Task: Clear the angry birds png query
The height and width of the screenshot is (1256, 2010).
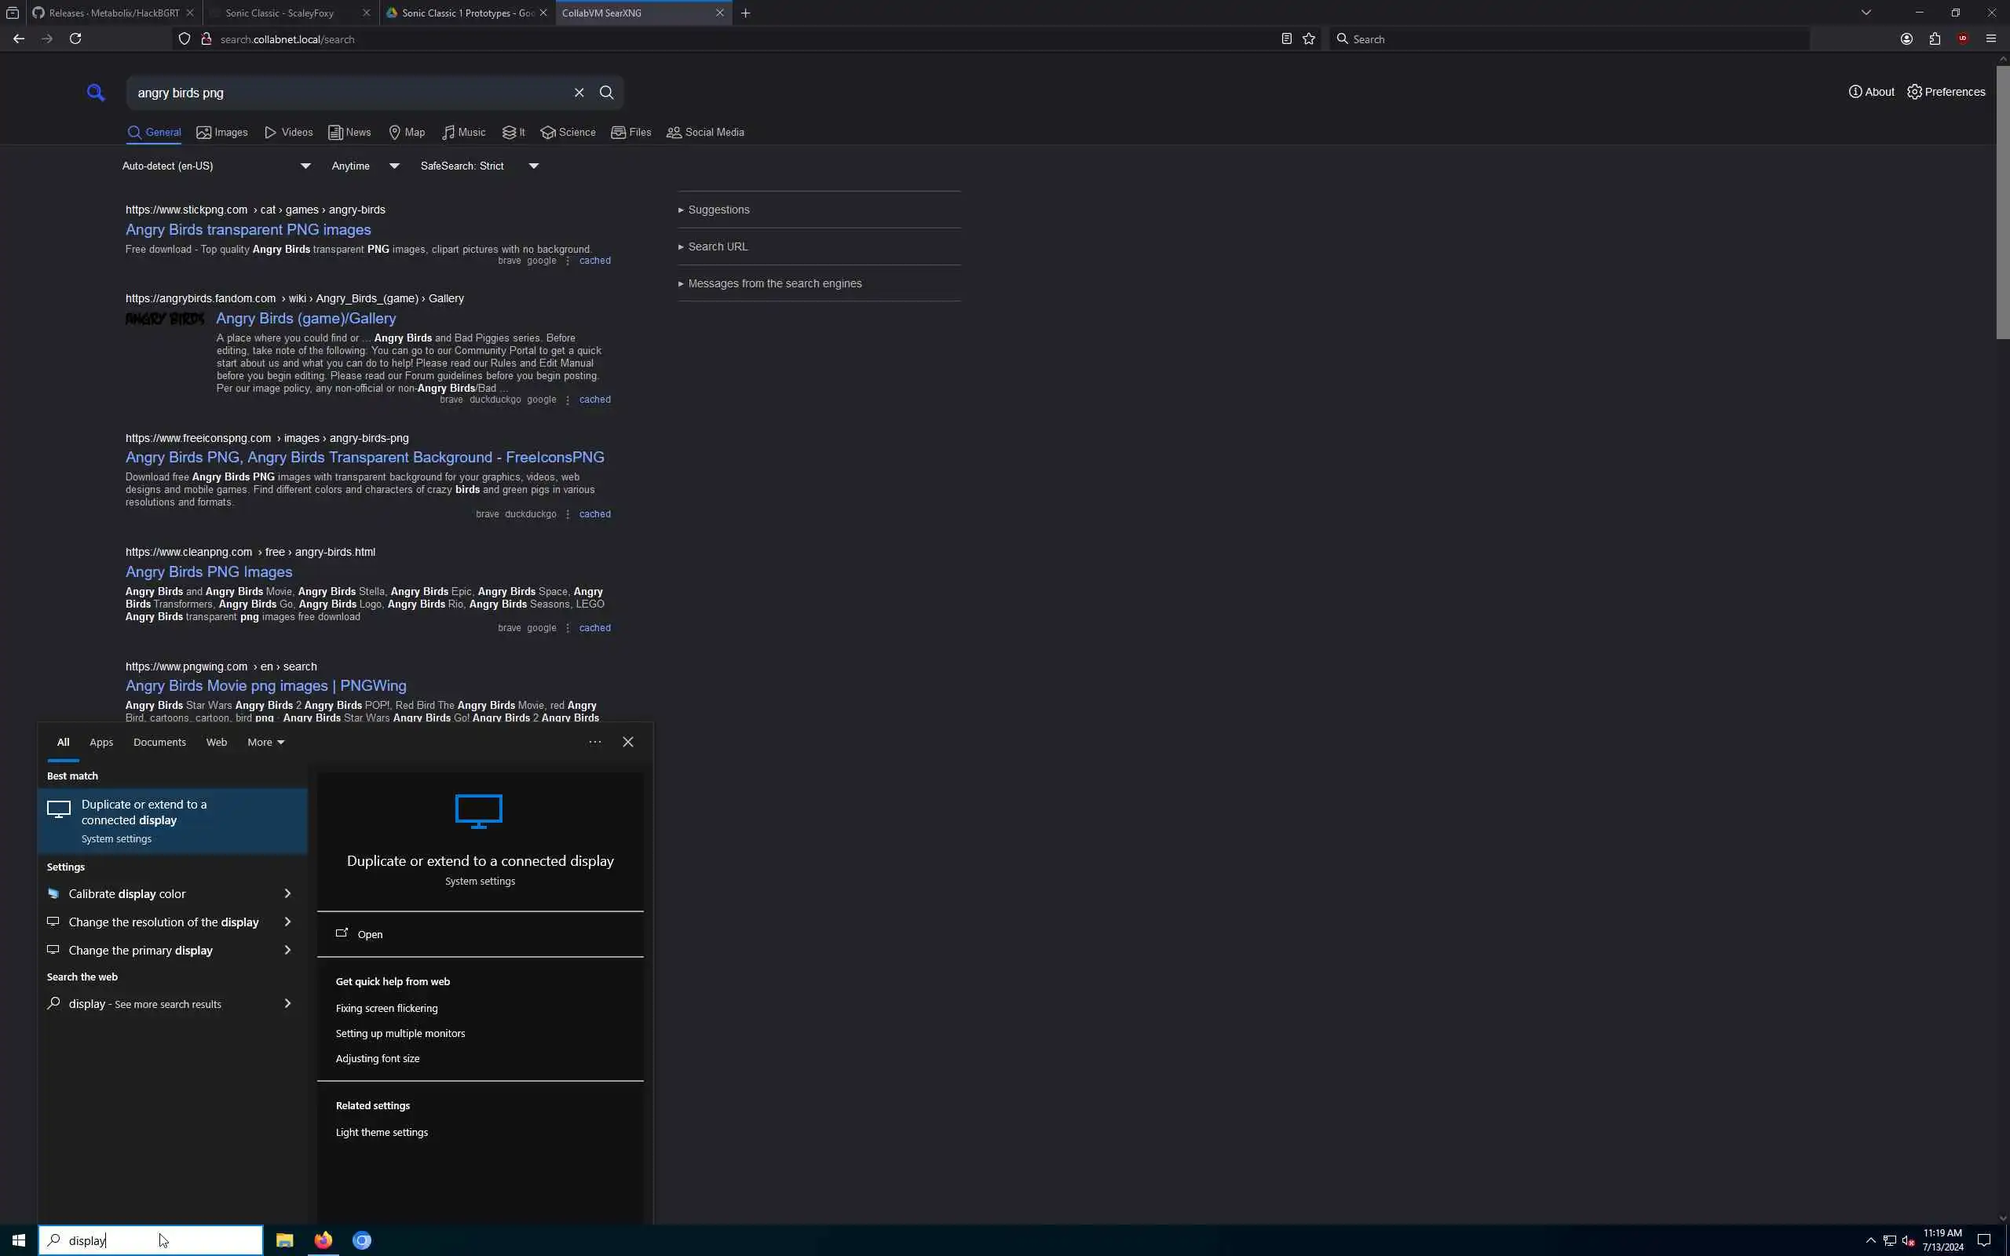Action: pyautogui.click(x=579, y=93)
